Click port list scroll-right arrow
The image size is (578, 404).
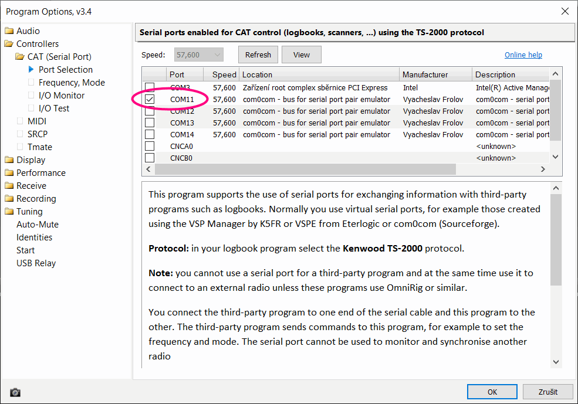point(543,169)
